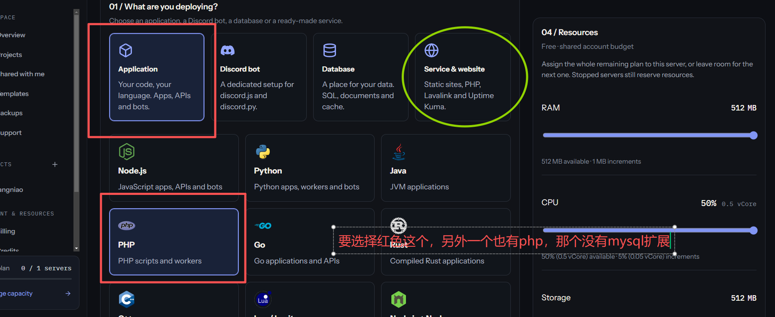Choose the Service & website card
Screen dimensions: 775x317
tap(463, 77)
